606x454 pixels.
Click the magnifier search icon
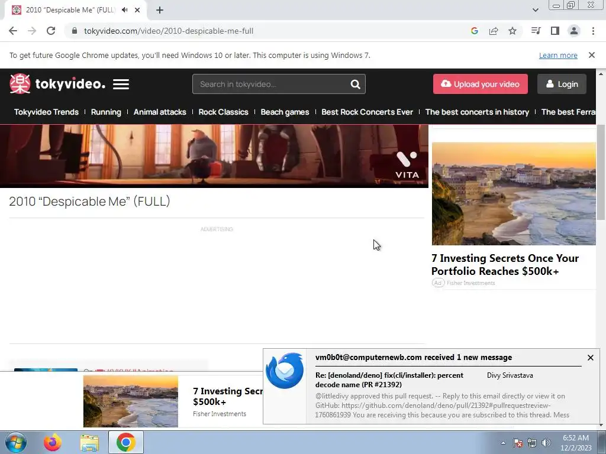355,84
